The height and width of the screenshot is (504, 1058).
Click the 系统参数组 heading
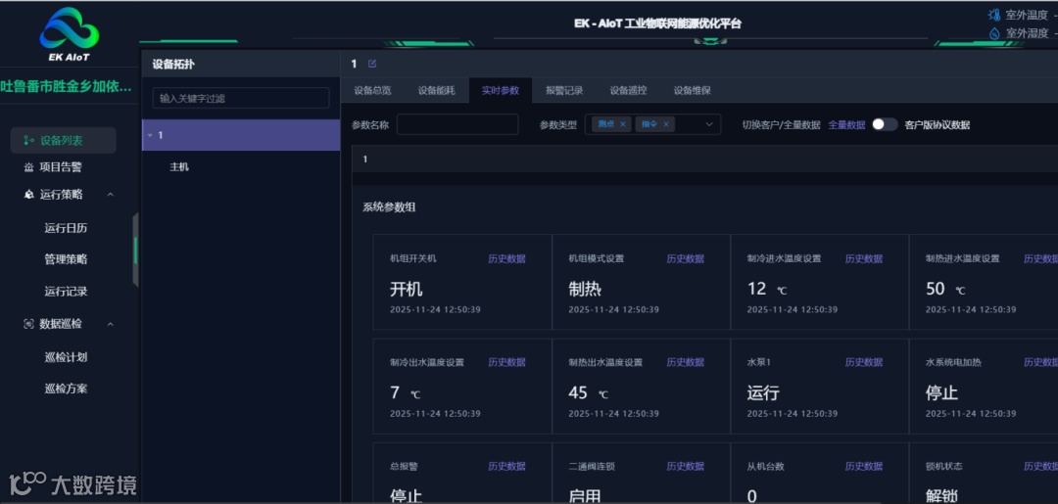tap(389, 206)
